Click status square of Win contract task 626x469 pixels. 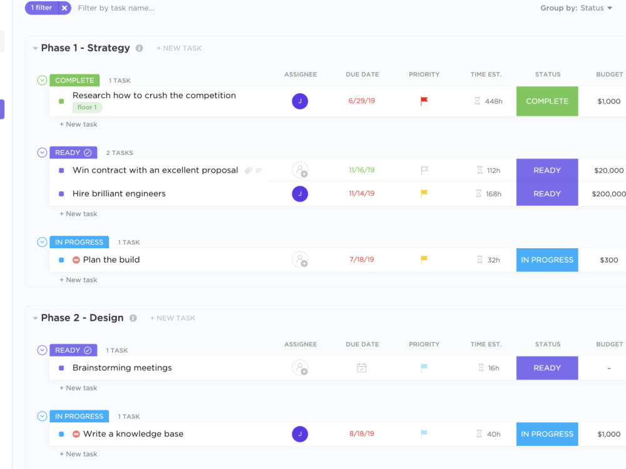point(61,170)
